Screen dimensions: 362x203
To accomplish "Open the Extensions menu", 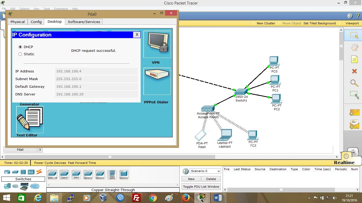I will [61, 9].
